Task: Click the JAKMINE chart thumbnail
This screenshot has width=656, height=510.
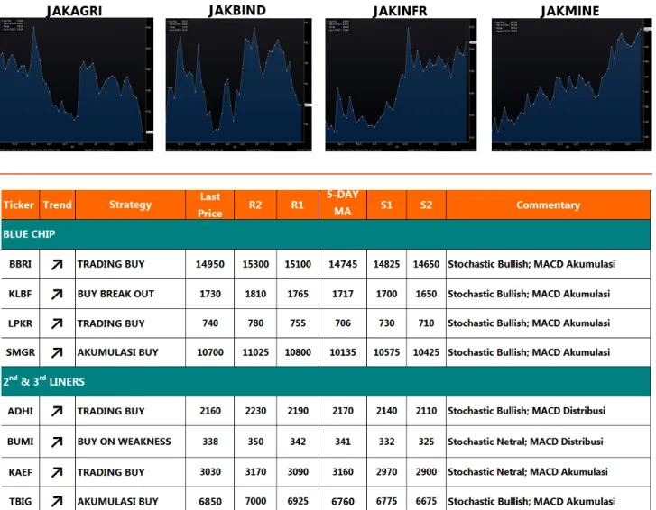Action: 571,85
